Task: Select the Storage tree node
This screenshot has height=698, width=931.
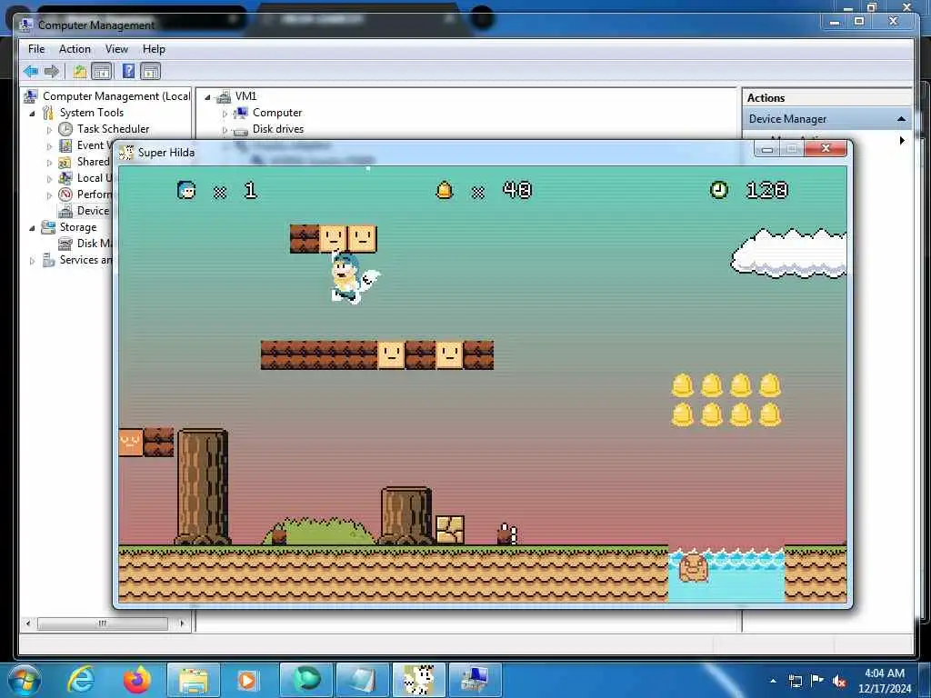Action: click(78, 227)
